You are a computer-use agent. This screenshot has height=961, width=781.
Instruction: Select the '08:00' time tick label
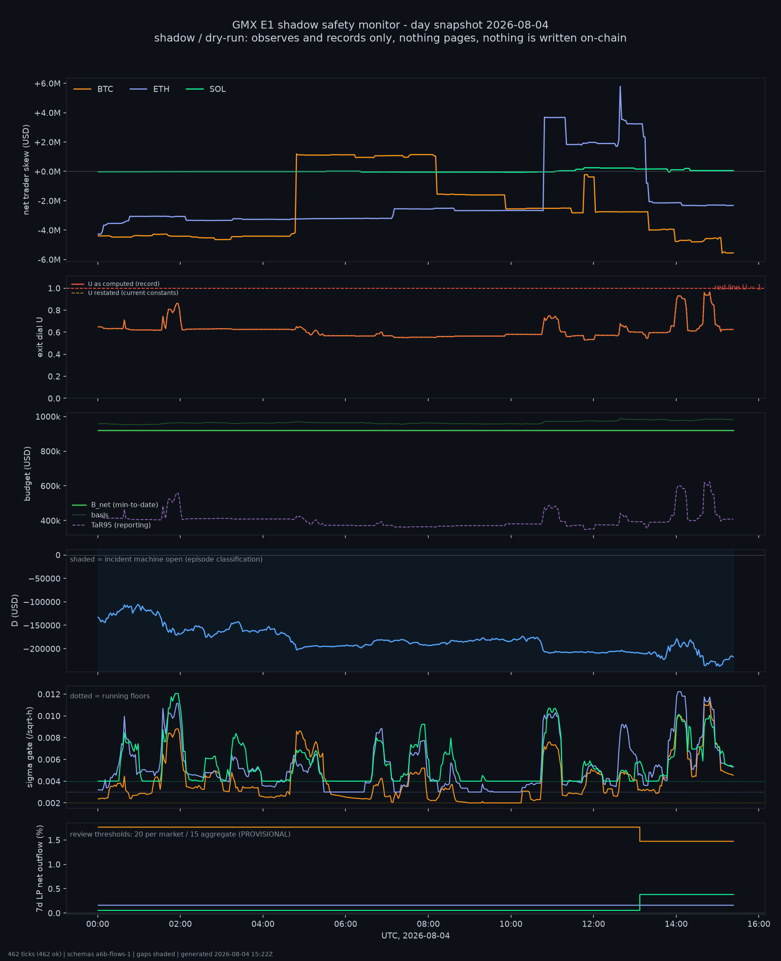click(x=428, y=924)
